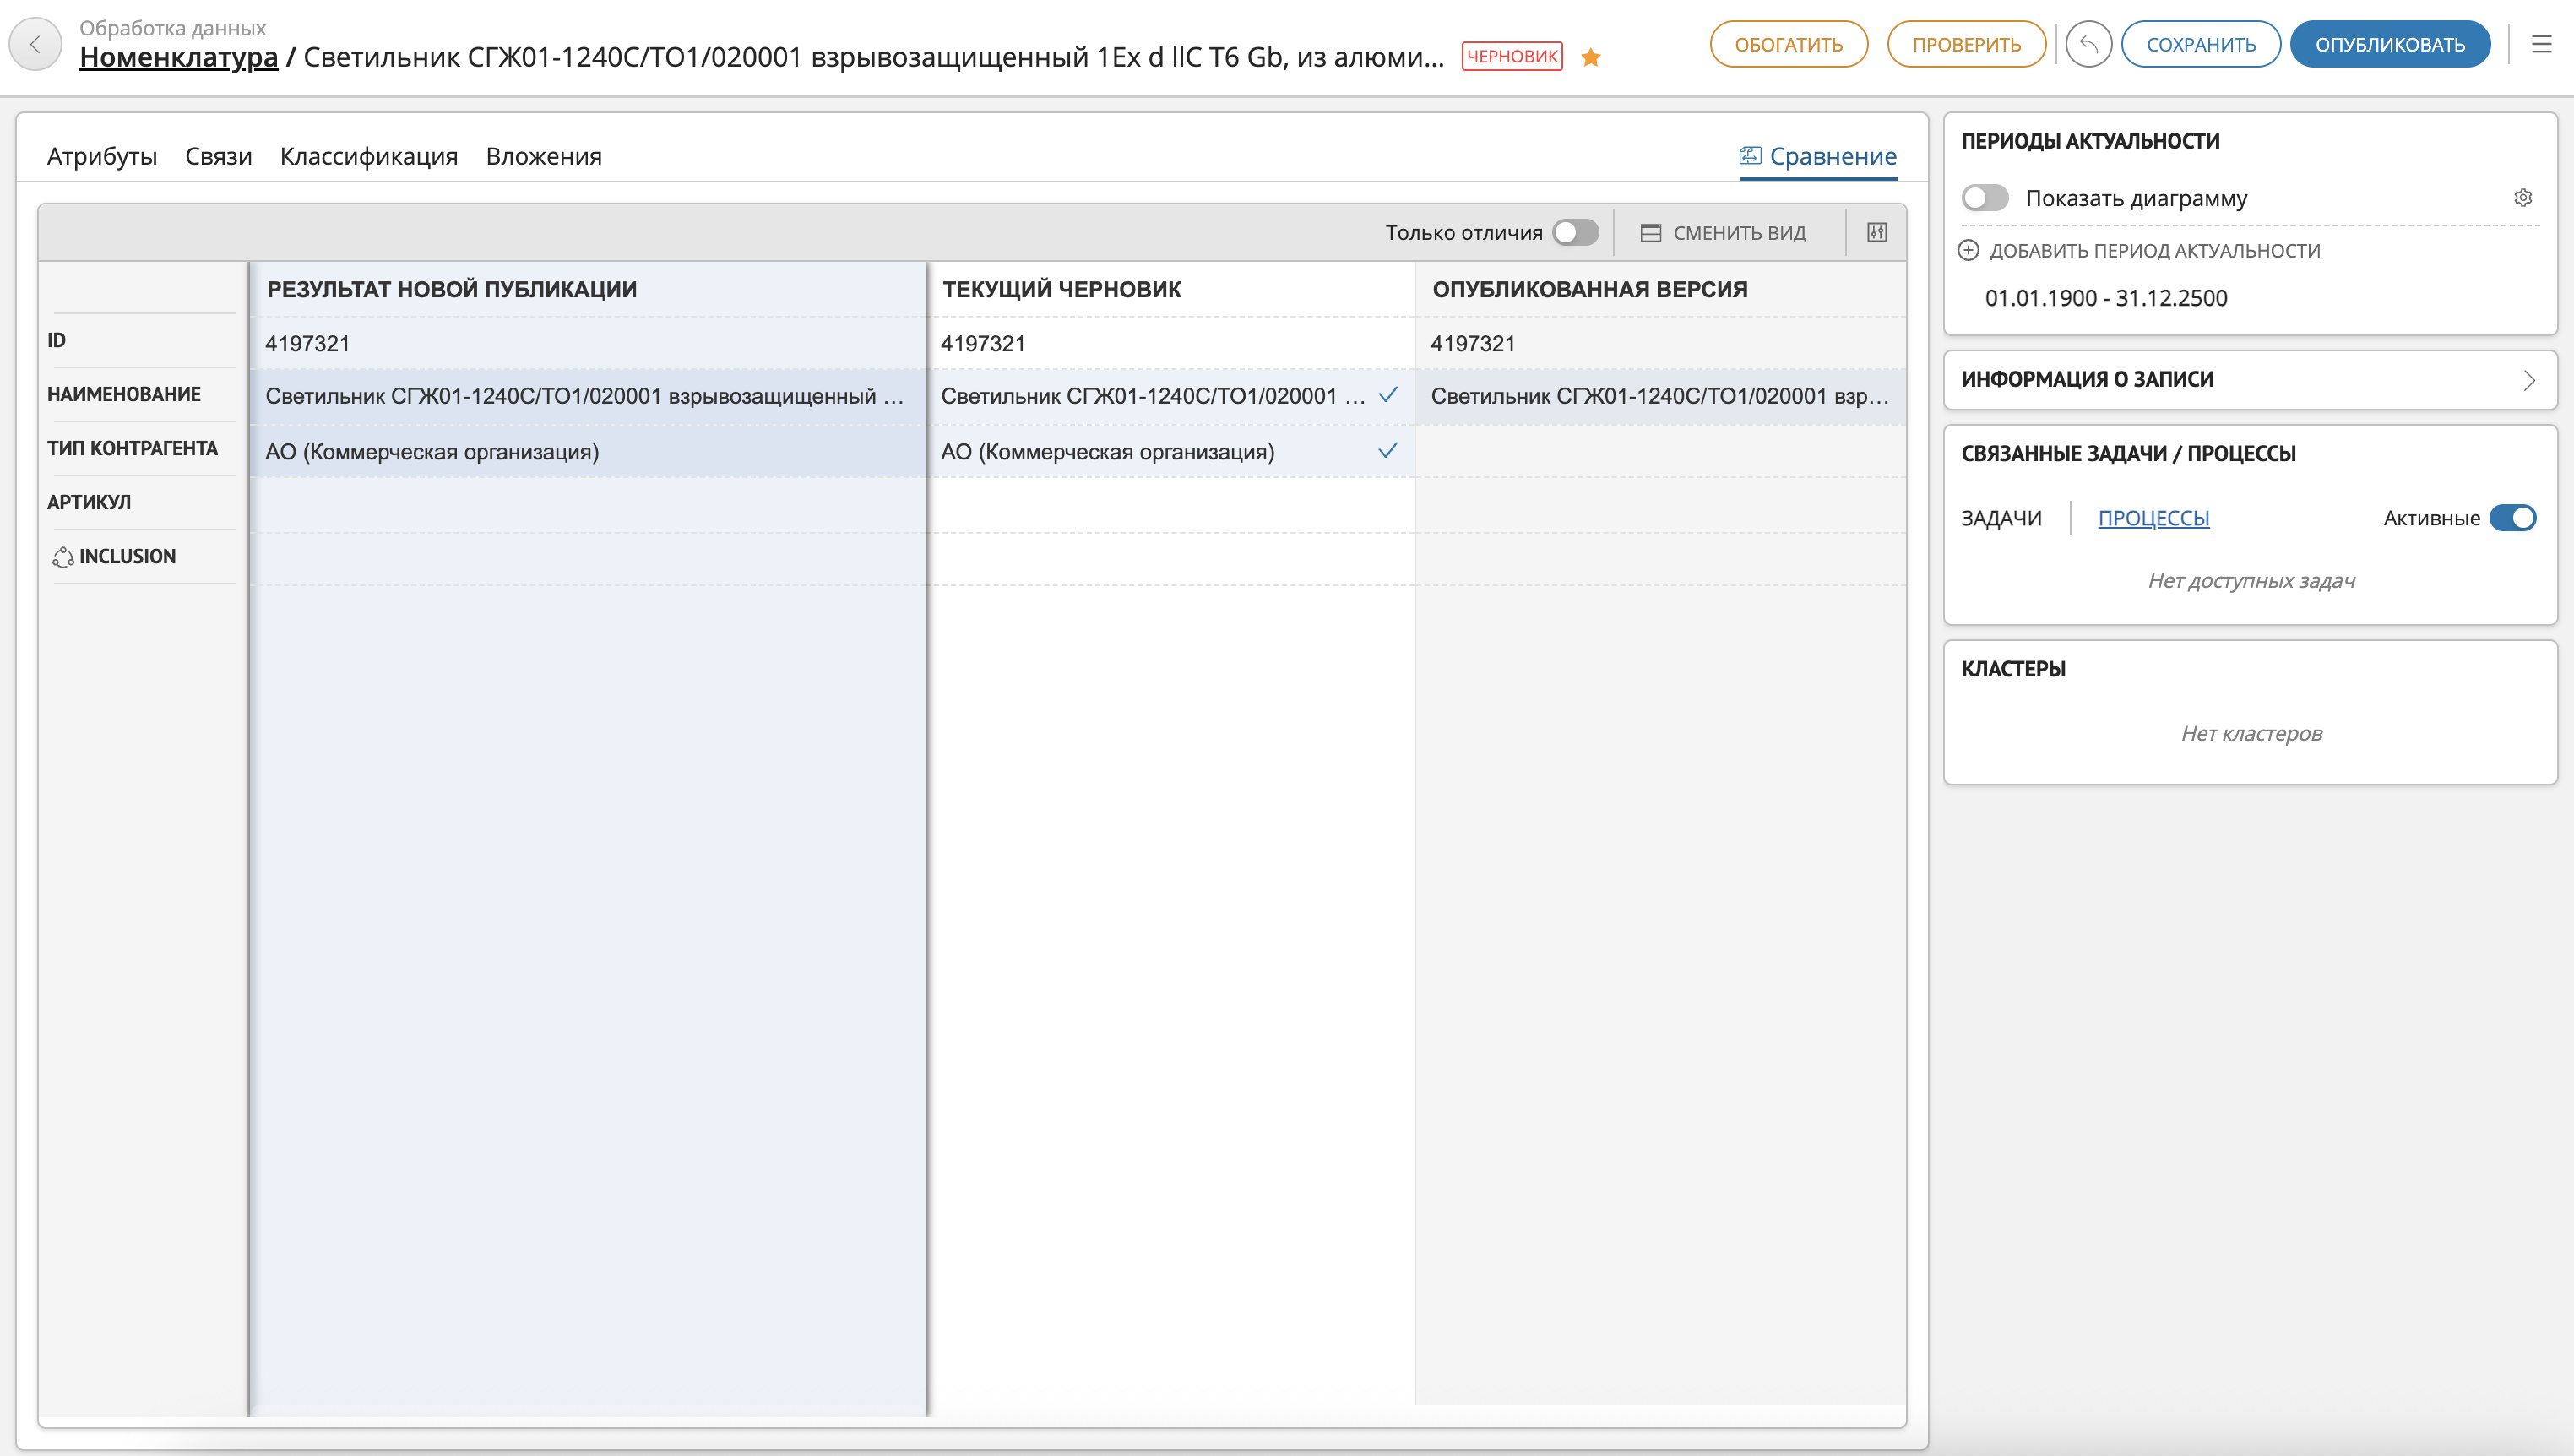Click the undo arrow icon
The width and height of the screenshot is (2574, 1456).
2088,44
